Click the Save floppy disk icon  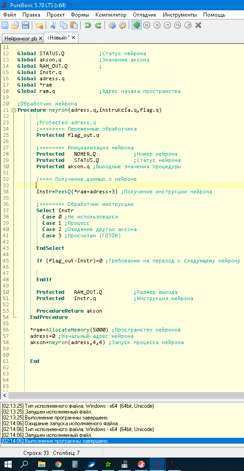(26, 26)
